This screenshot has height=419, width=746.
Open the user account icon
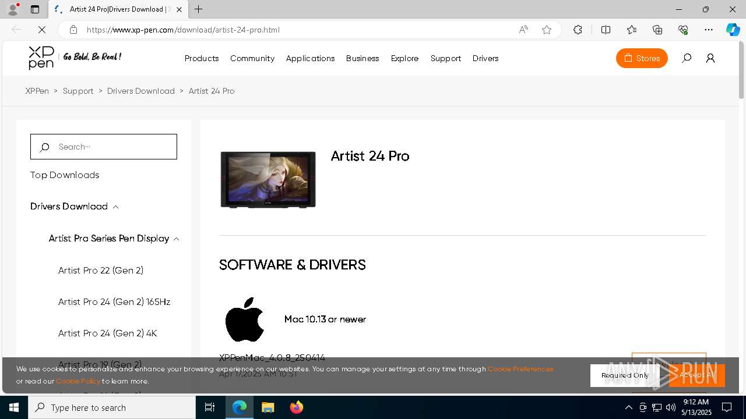(710, 58)
